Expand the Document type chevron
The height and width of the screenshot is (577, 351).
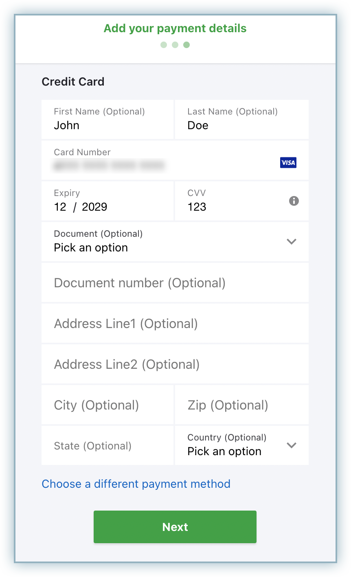(x=291, y=241)
